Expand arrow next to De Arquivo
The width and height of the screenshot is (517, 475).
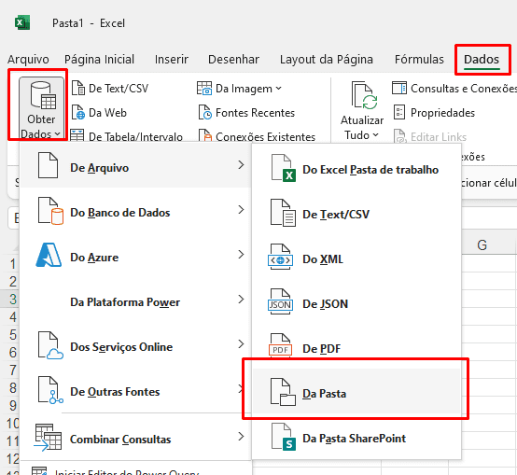[242, 165]
